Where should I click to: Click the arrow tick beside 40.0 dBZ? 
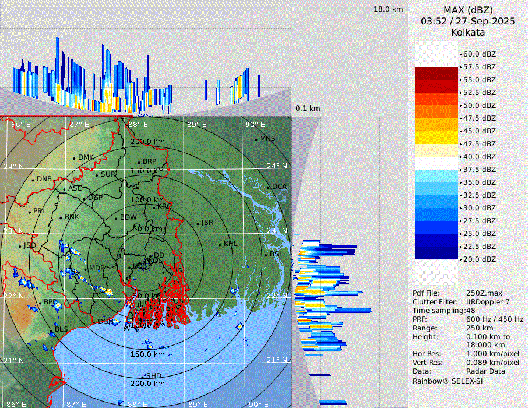click(460, 157)
